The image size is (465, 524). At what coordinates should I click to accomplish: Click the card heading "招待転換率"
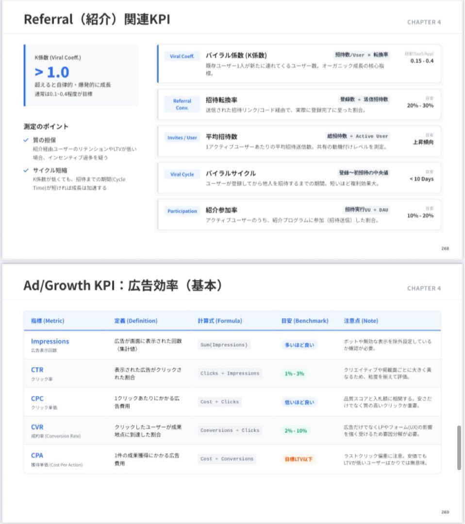point(221,100)
